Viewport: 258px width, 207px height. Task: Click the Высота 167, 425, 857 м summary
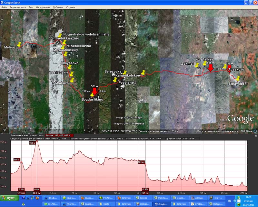click(x=59, y=136)
